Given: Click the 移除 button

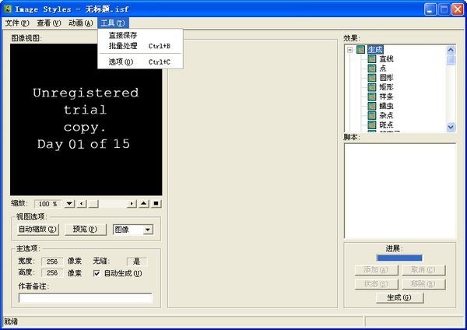Looking at the screenshot, I should click(423, 284).
